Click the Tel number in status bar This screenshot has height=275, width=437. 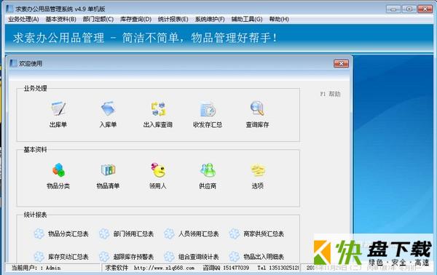[279, 268]
